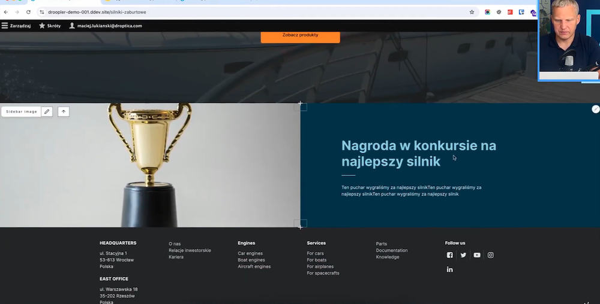Click the Sidebar image paragraph label
The image size is (600, 304).
click(x=22, y=112)
